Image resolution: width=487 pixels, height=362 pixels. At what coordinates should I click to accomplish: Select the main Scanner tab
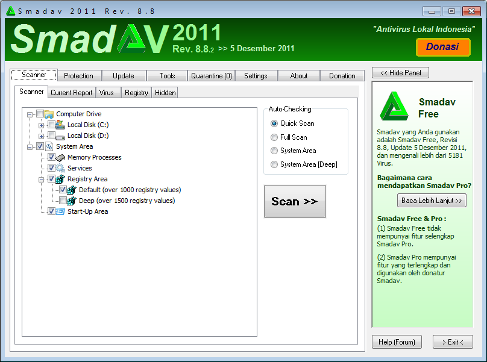click(34, 75)
